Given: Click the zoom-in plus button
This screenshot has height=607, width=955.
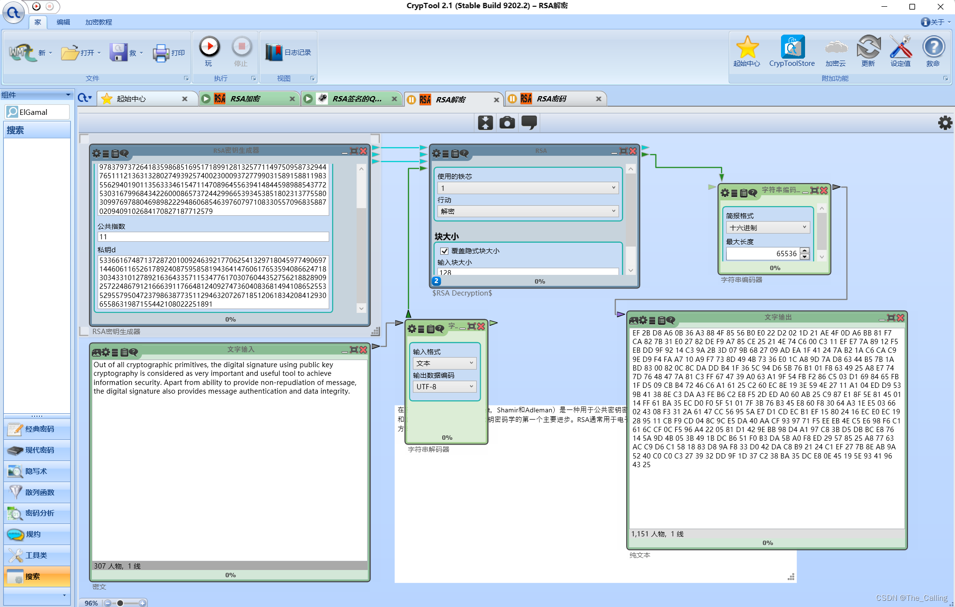Looking at the screenshot, I should pyautogui.click(x=142, y=603).
